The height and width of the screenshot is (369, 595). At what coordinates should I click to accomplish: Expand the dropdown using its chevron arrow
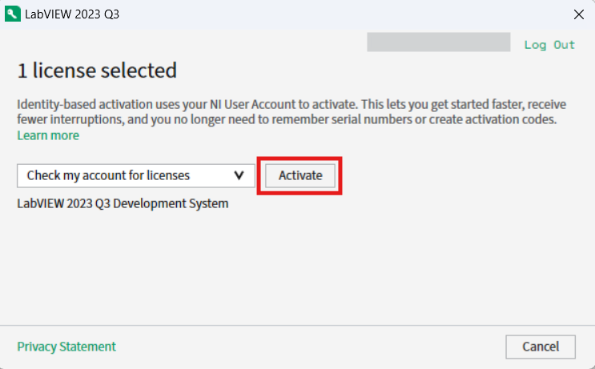click(x=239, y=175)
